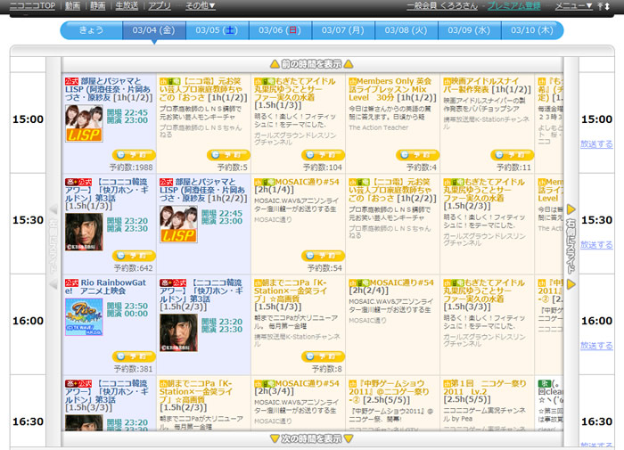Show earlier times with 前の時間を表示
The width and height of the screenshot is (624, 450).
click(312, 64)
